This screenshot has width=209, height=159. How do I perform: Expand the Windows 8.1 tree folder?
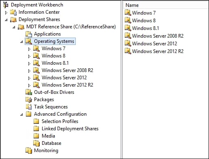coord(29,64)
